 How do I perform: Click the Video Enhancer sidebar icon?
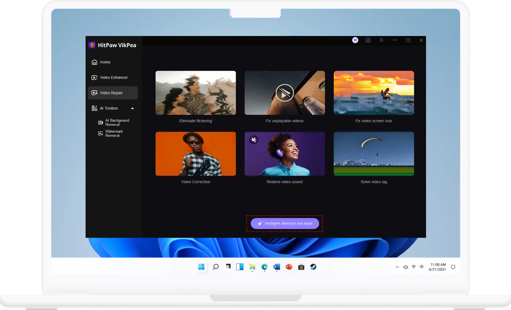(94, 77)
